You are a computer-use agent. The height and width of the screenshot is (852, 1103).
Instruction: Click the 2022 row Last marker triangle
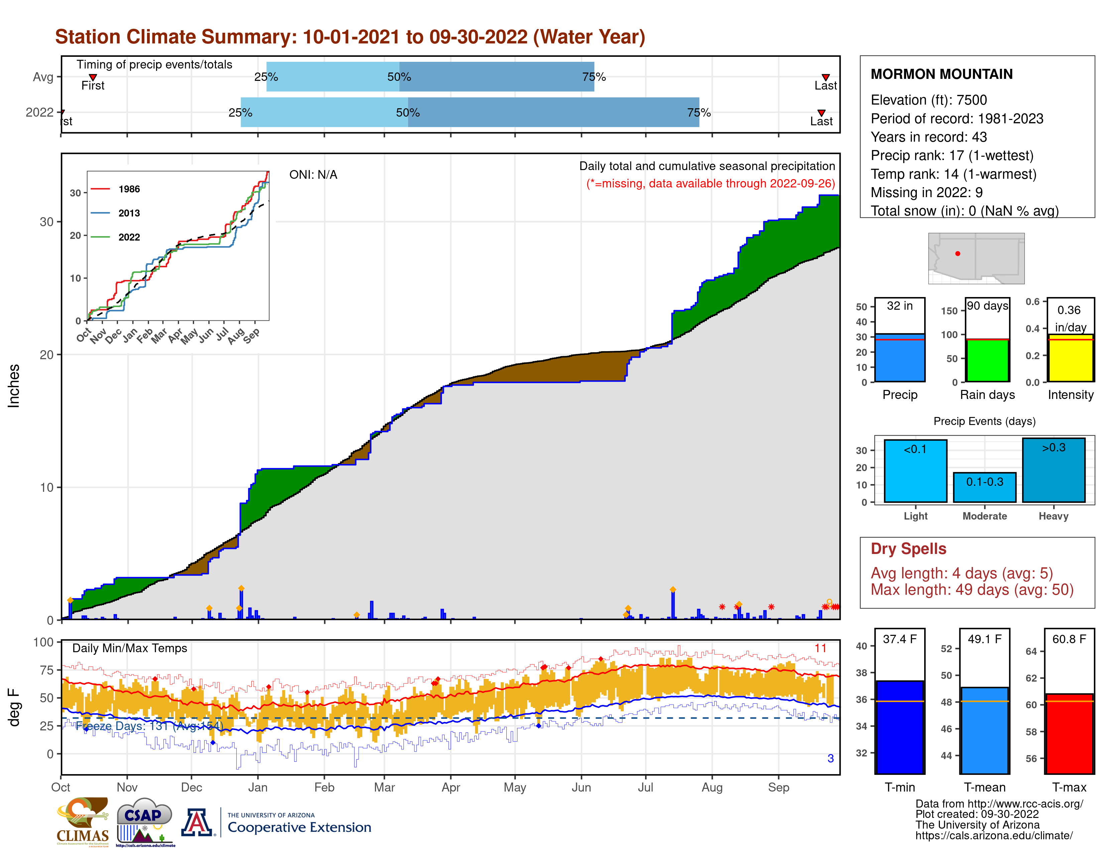point(821,113)
